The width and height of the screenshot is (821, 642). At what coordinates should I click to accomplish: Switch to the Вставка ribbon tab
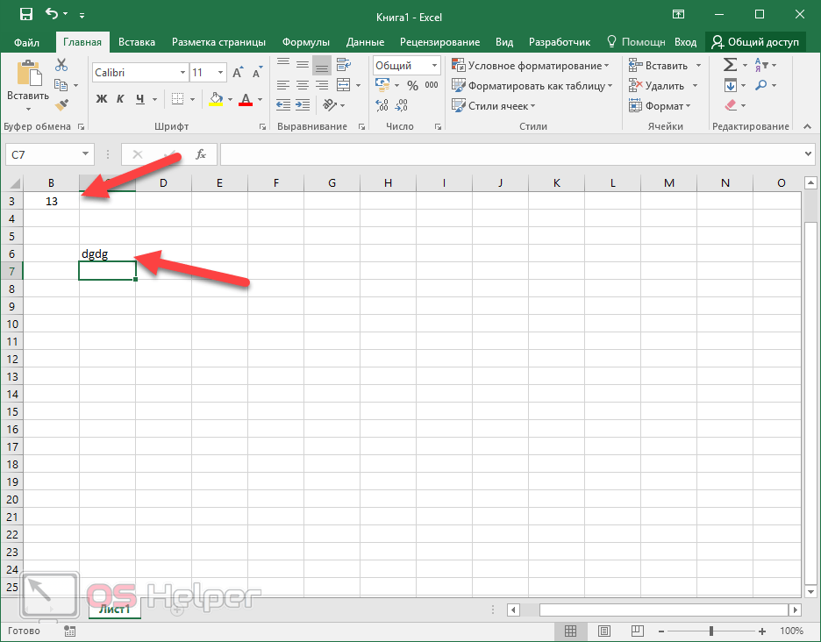(x=137, y=42)
